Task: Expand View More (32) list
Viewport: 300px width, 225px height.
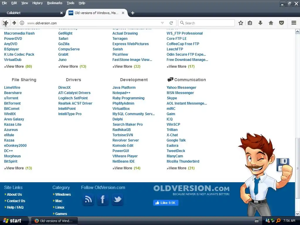Action: 127,67
